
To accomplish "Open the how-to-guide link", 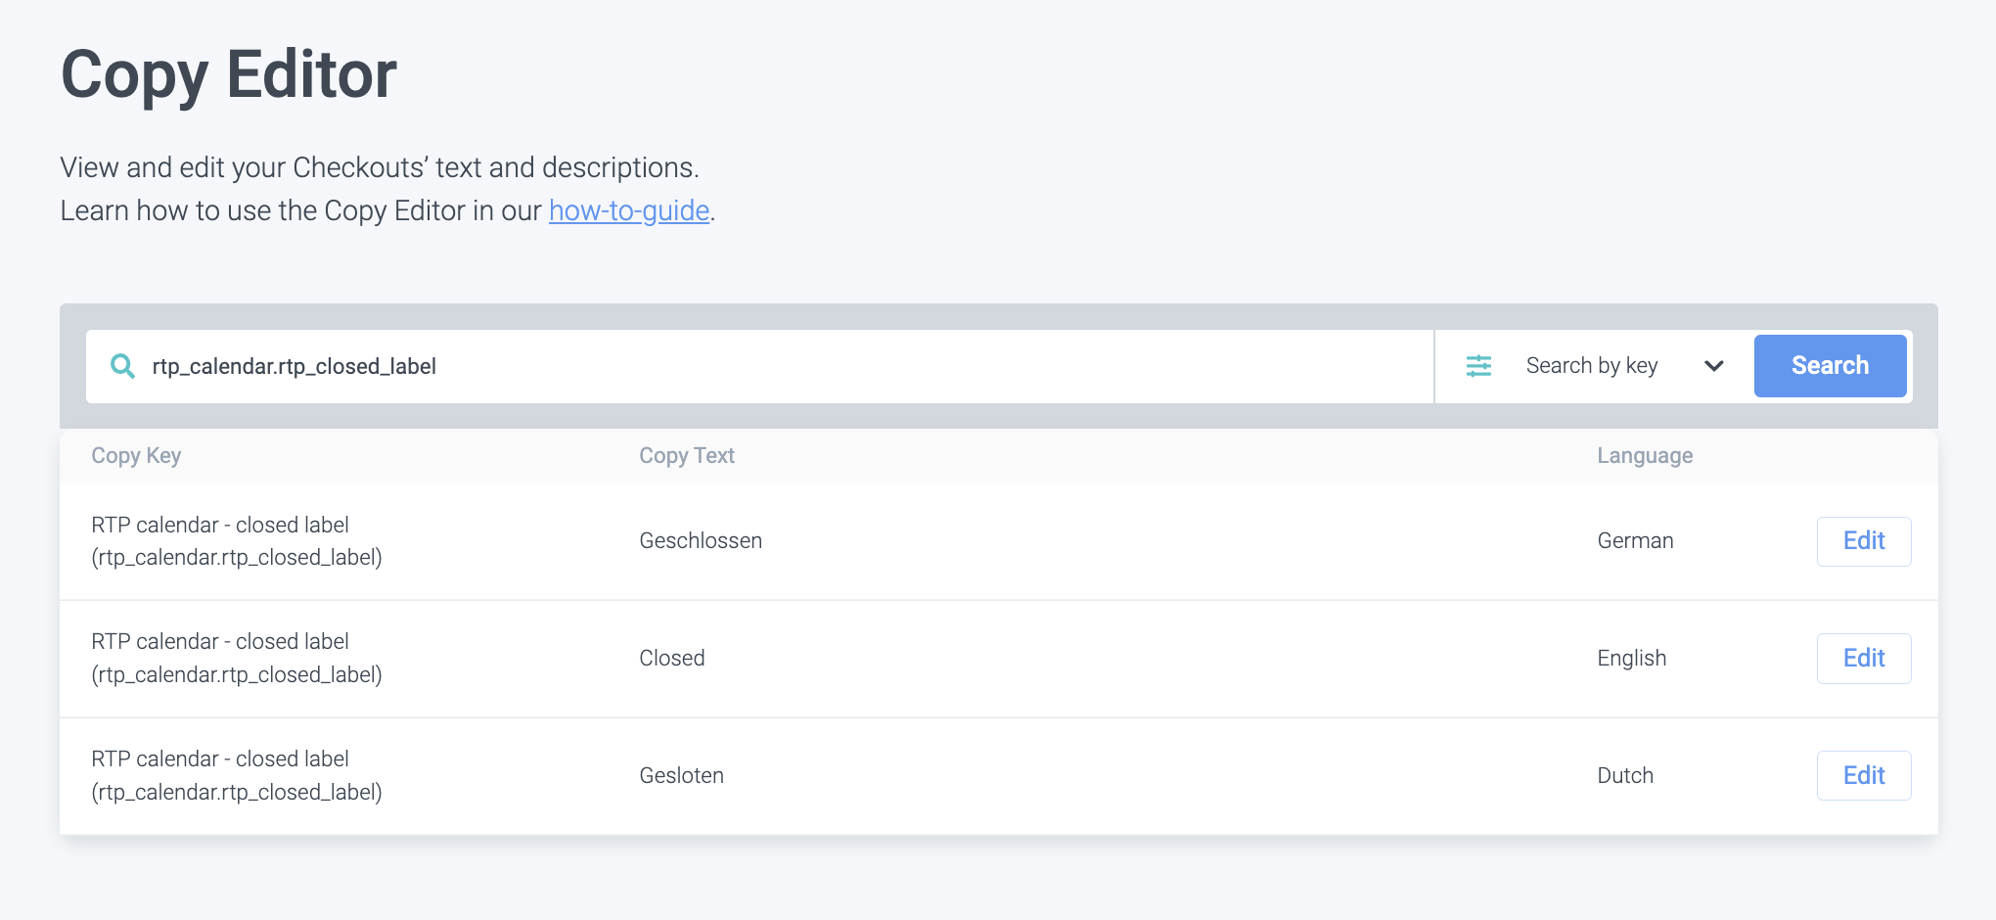I will click(x=628, y=210).
